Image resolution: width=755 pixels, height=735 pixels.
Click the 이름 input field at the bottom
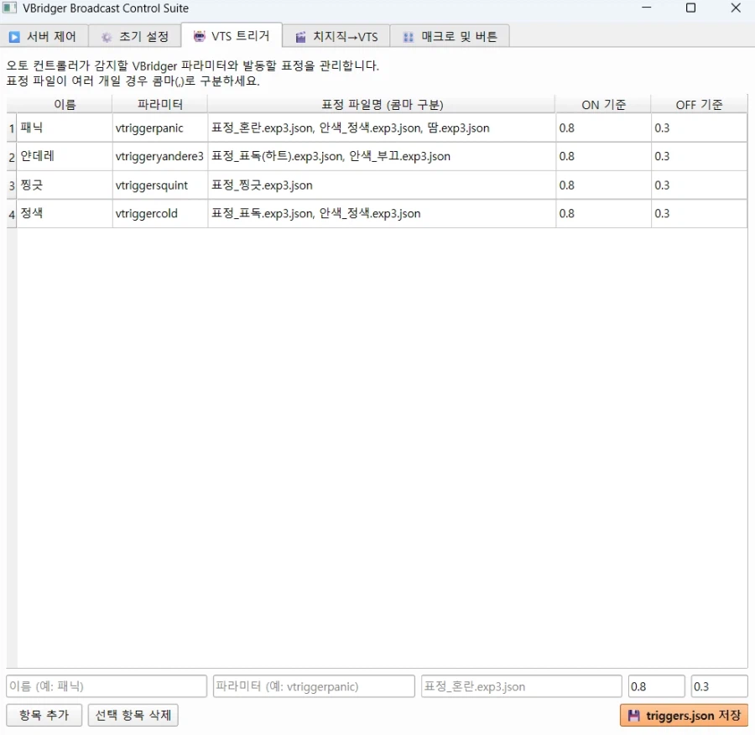pyautogui.click(x=106, y=685)
